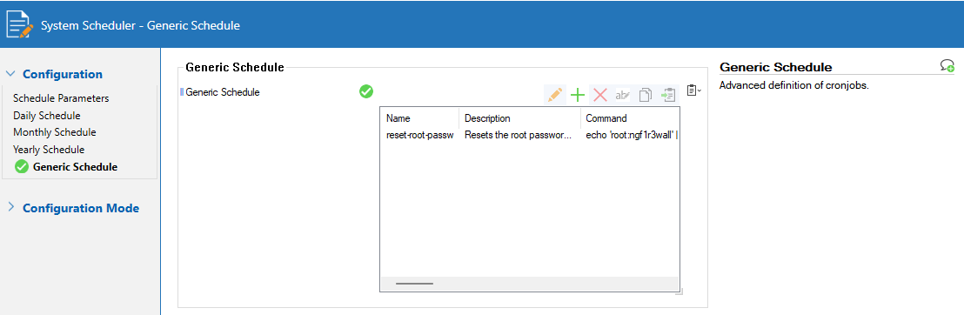Click the 'Advanced definition of cronjobs.' help text
964x315 pixels.
click(x=793, y=85)
